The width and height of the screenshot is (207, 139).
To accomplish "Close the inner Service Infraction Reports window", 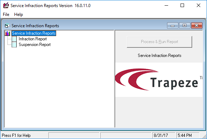I will (196, 25).
